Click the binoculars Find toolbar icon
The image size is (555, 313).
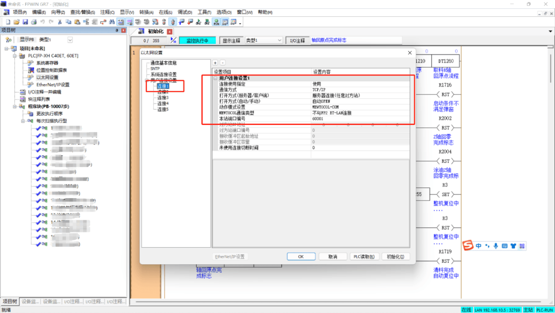[112, 22]
